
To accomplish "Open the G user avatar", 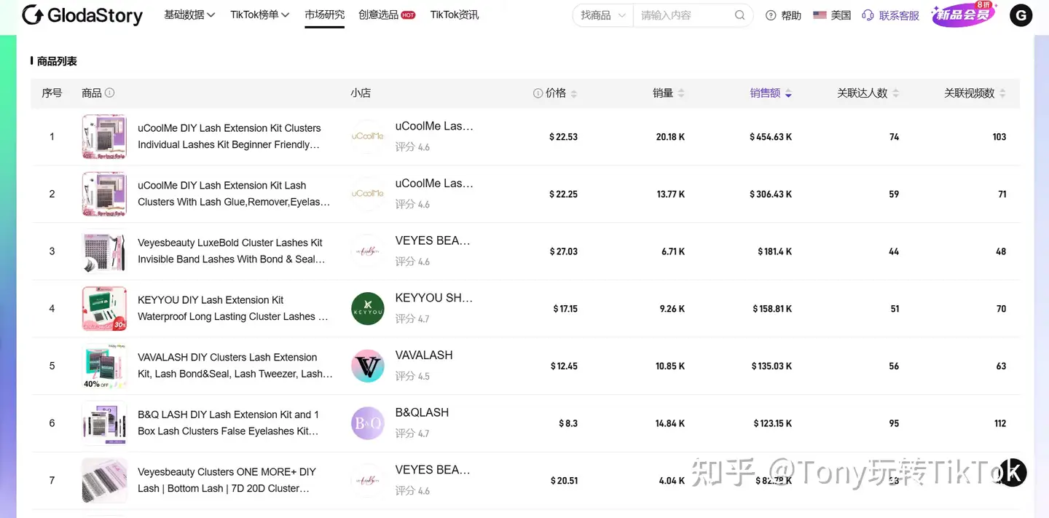I will [1021, 15].
